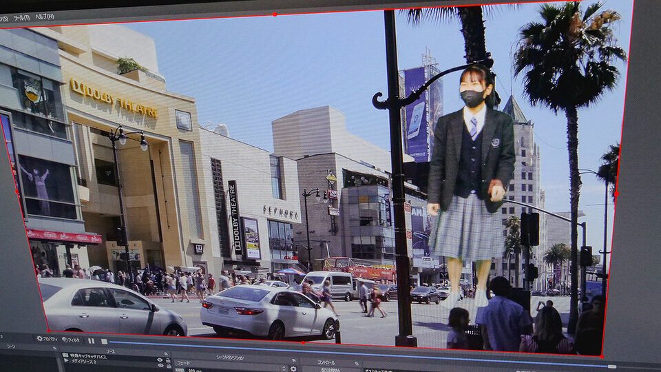
Task: Click the preview canvas girl overlay source
Action: (470, 179)
